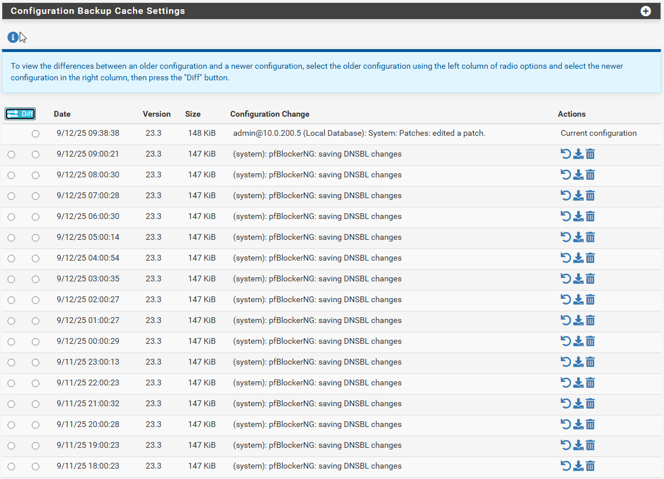Screen dimensions: 664x479
Task: Select older radio for 9/12/25 08:00:30
Action: point(12,175)
